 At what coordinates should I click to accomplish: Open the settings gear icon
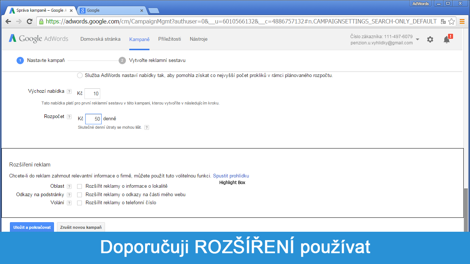[430, 39]
